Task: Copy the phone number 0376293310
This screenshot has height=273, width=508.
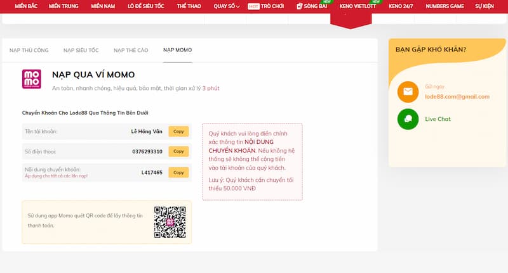Action: click(x=178, y=151)
